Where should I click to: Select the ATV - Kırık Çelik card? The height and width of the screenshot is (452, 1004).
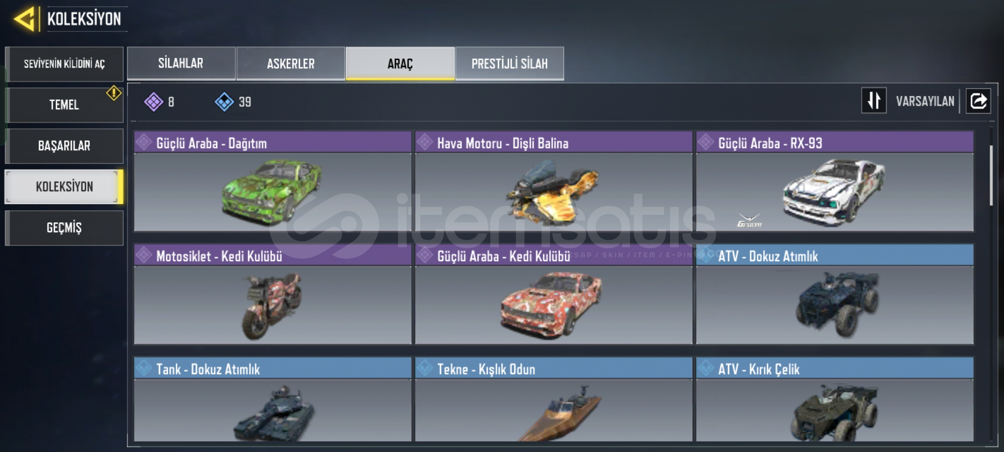click(835, 399)
